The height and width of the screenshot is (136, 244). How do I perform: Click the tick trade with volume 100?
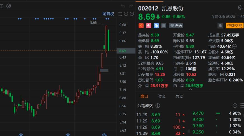(161, 127)
